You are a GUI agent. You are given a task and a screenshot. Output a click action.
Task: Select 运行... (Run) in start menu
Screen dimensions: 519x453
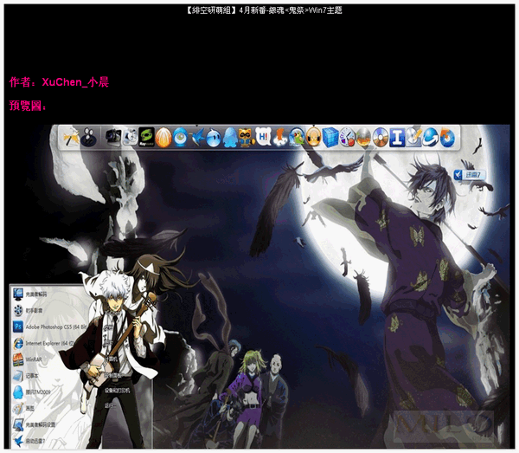110,405
